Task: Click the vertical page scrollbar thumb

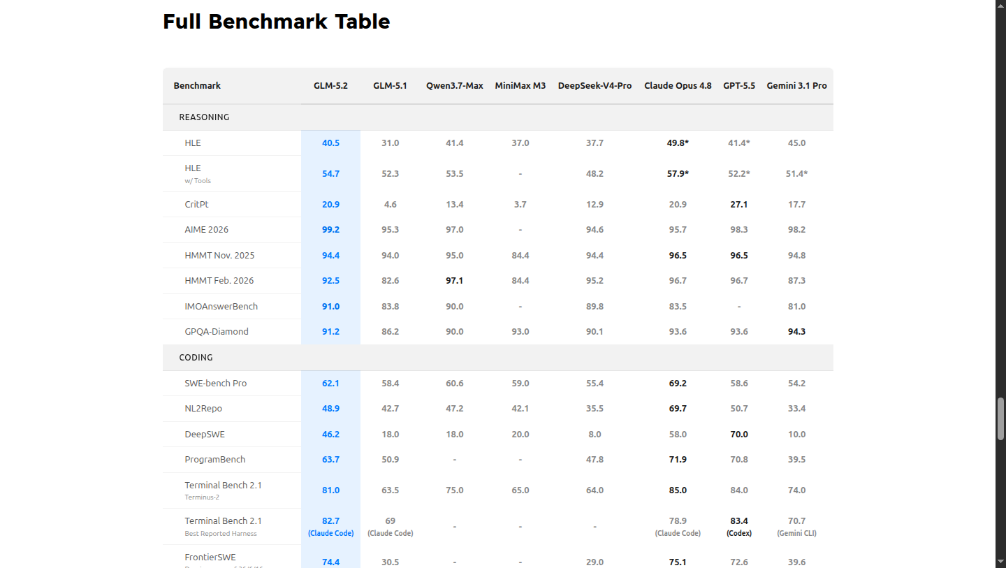Action: click(1000, 418)
